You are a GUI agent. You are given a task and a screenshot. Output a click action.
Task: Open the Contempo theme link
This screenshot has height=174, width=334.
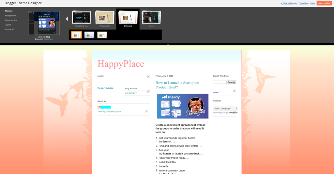[x=48, y=39]
